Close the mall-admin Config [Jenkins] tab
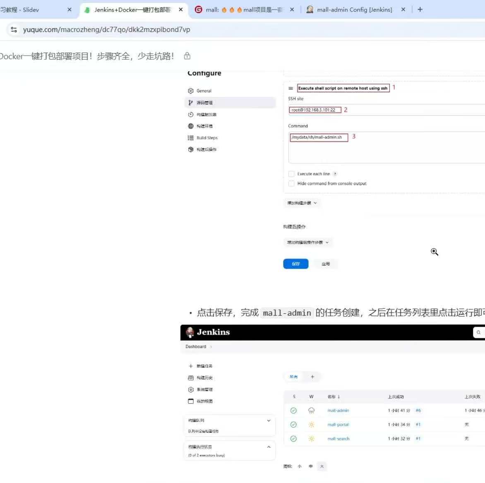 coord(403,10)
